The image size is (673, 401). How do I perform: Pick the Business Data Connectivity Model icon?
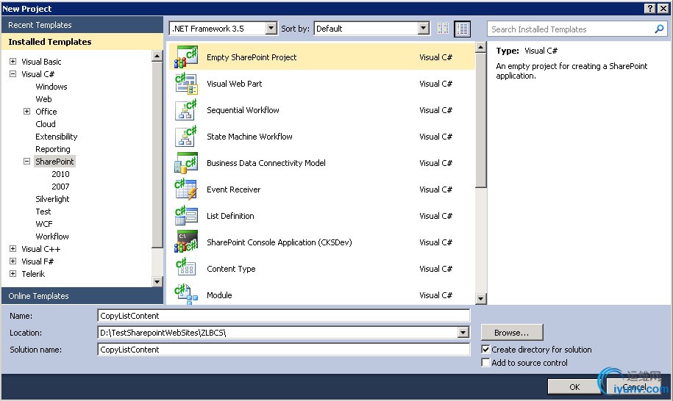pyautogui.click(x=186, y=163)
